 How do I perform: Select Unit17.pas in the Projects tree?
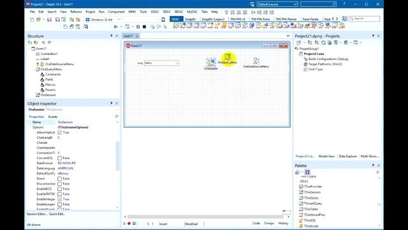[x=316, y=70]
